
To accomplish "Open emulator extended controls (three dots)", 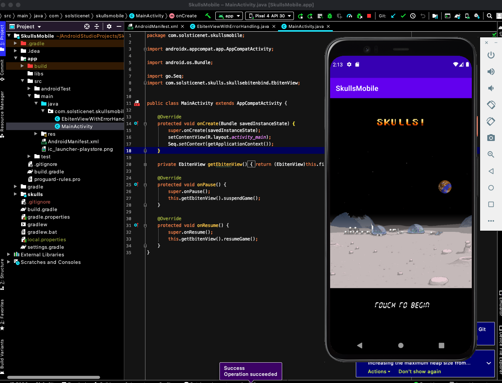I will (x=491, y=221).
